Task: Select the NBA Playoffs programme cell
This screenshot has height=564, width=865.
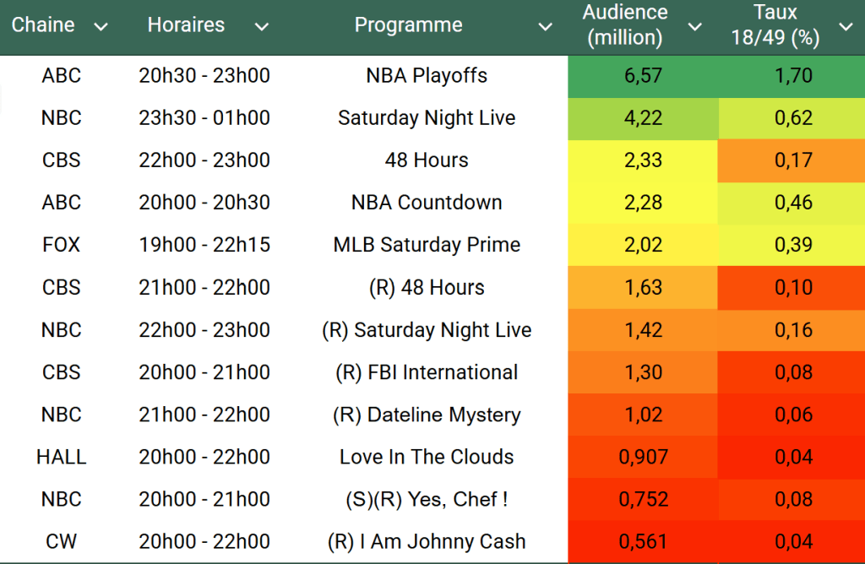Action: pos(427,76)
